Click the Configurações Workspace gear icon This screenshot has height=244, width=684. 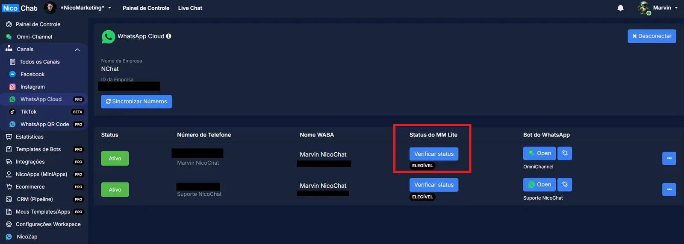pos(9,224)
